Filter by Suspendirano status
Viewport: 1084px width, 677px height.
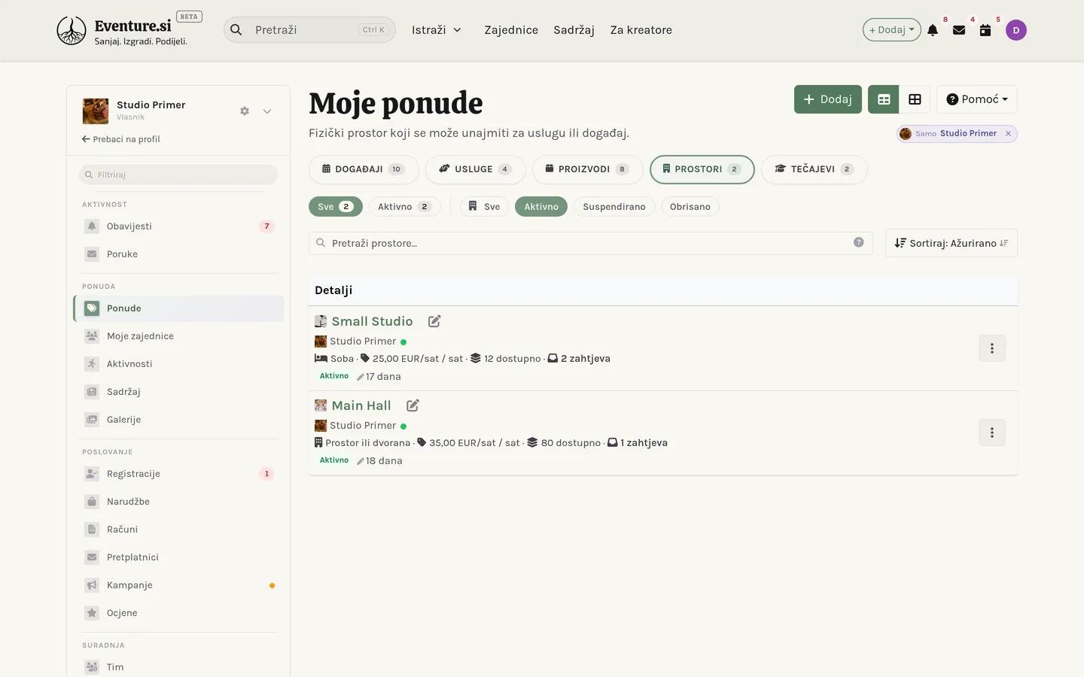coord(614,207)
